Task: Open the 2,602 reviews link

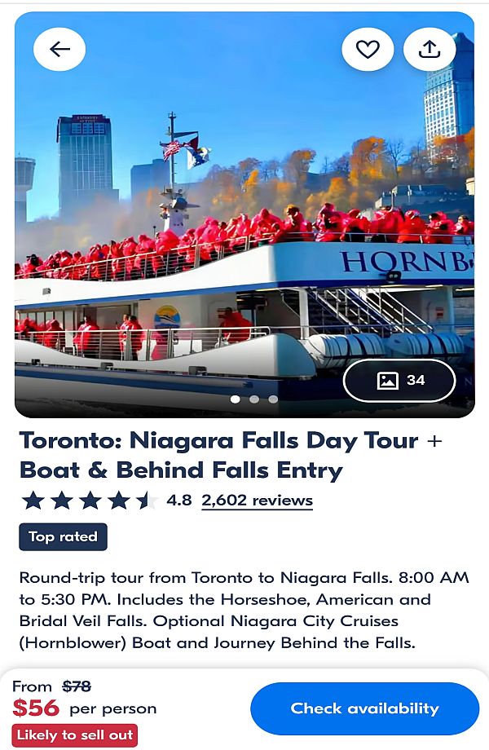Action: [x=258, y=501]
